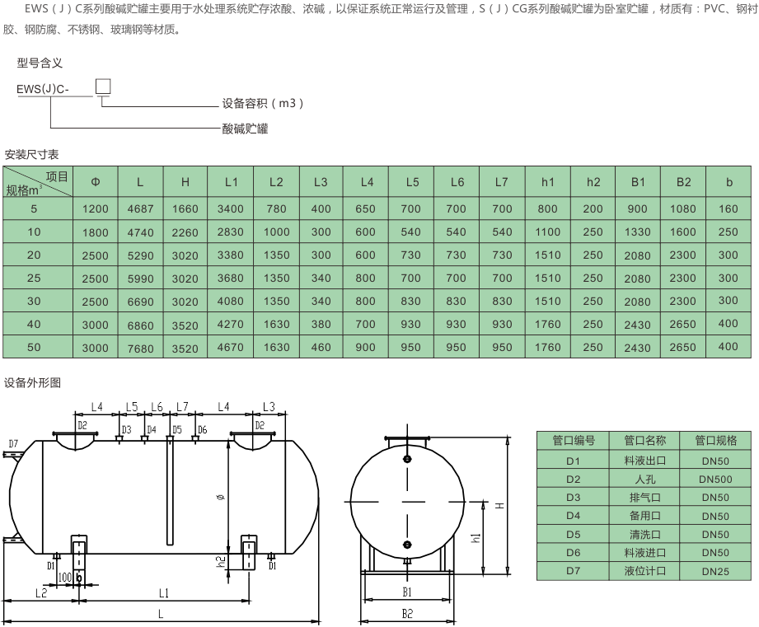This screenshot has width=759, height=627.
Task: Select the 设备外形图 section heading
Action: (31, 383)
